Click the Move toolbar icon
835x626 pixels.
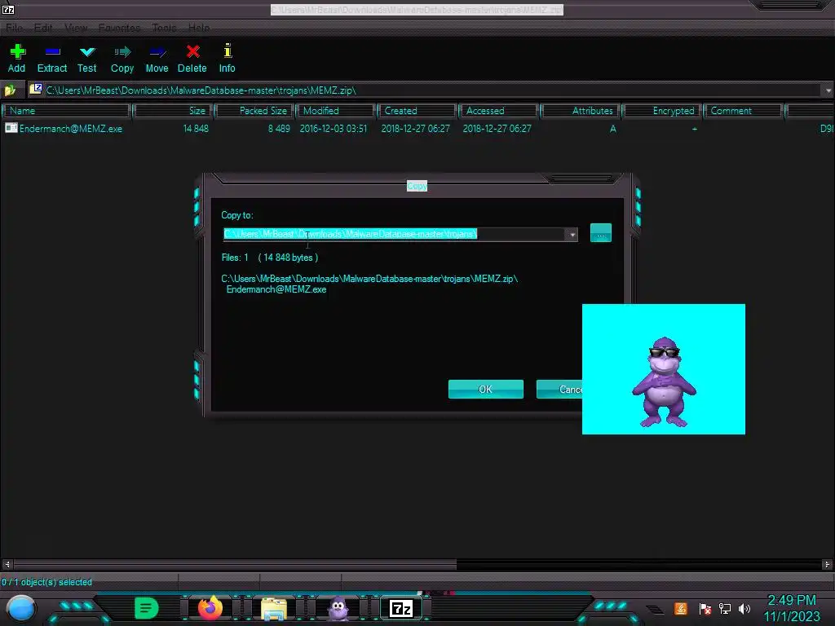point(157,59)
